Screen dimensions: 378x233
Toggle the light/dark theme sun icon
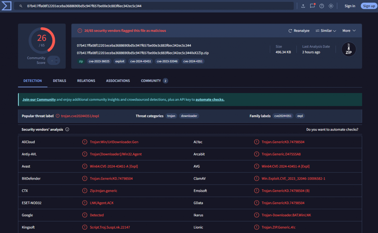click(331, 6)
